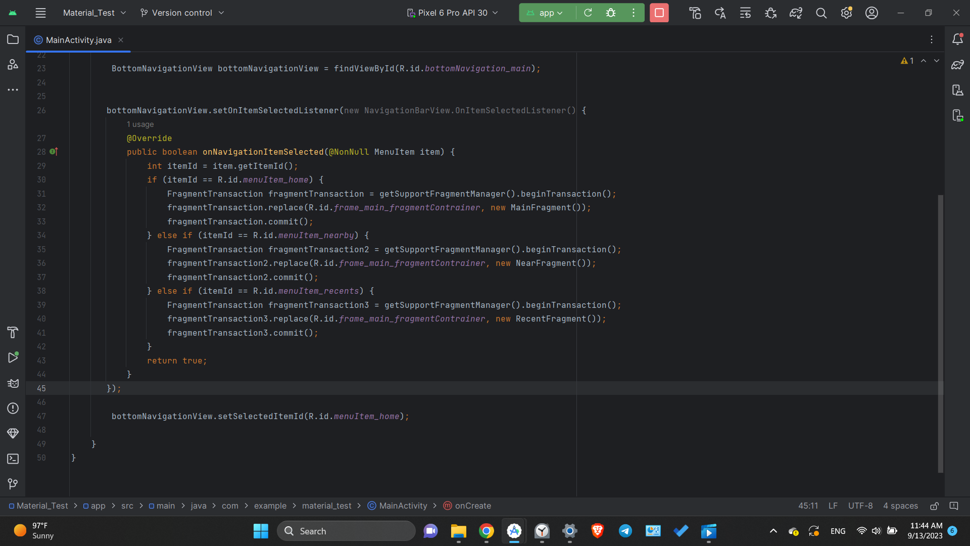Open the Project tool window
The width and height of the screenshot is (970, 546).
pos(13,39)
